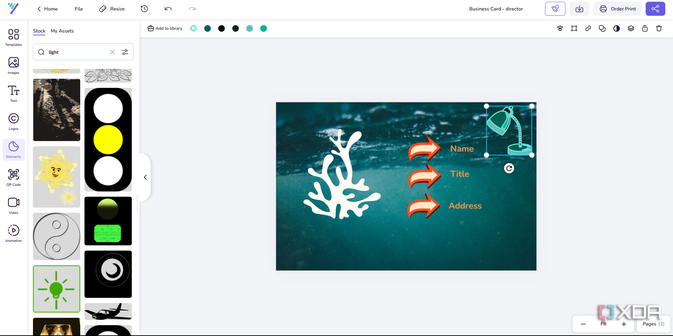
Task: Collapse the elements side panel
Action: (145, 177)
